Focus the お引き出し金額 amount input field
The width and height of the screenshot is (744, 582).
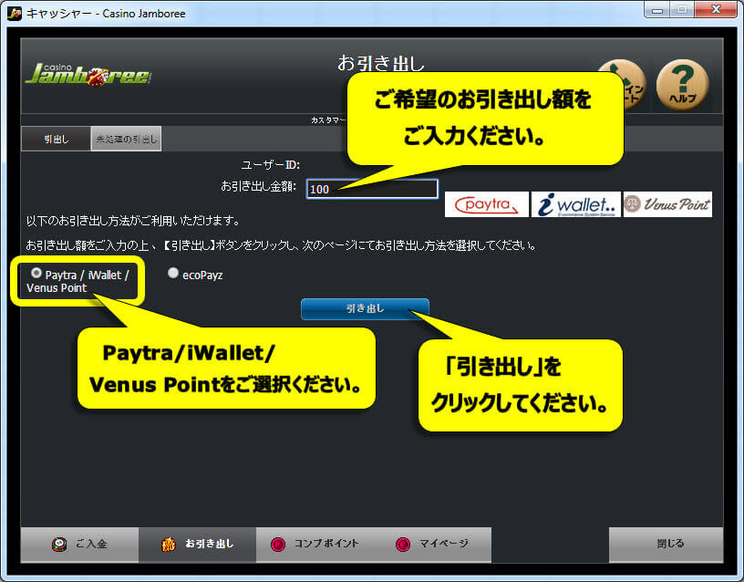pos(372,189)
